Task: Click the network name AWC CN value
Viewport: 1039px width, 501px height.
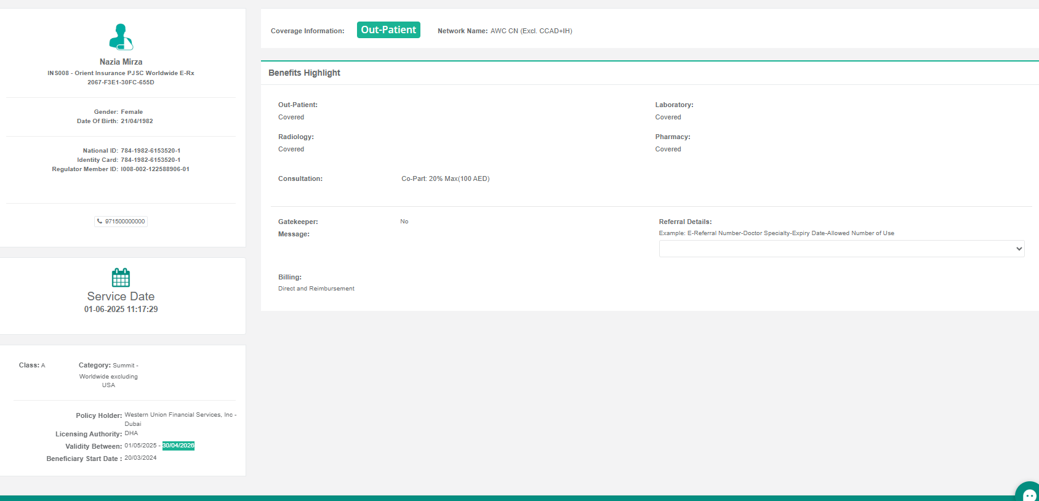Action: tap(531, 31)
